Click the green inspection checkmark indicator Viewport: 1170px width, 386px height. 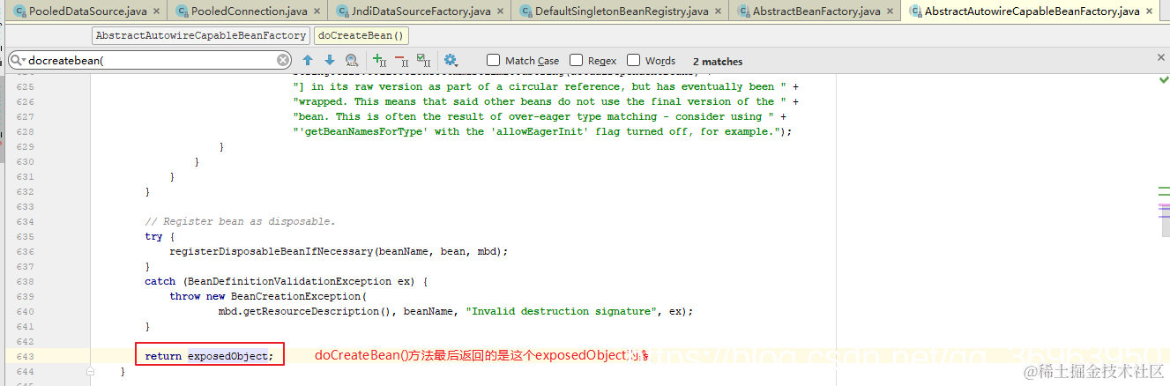1163,79
